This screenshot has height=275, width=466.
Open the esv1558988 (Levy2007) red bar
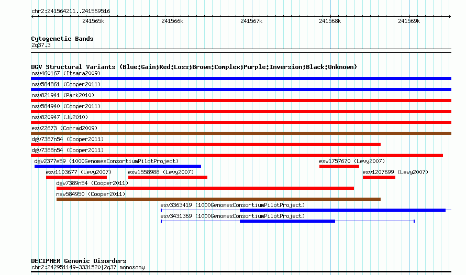(x=168, y=177)
